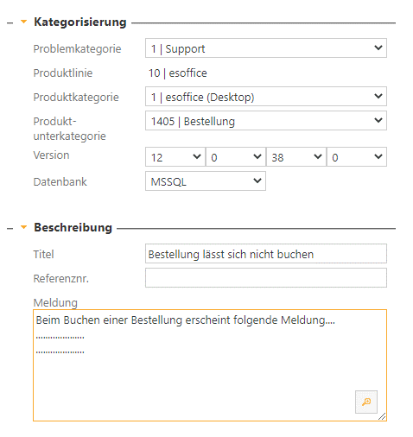Image resolution: width=413 pixels, height=437 pixels.
Task: Open the Produktkategorie esoffice (Desktop) dropdown
Action: point(266,97)
